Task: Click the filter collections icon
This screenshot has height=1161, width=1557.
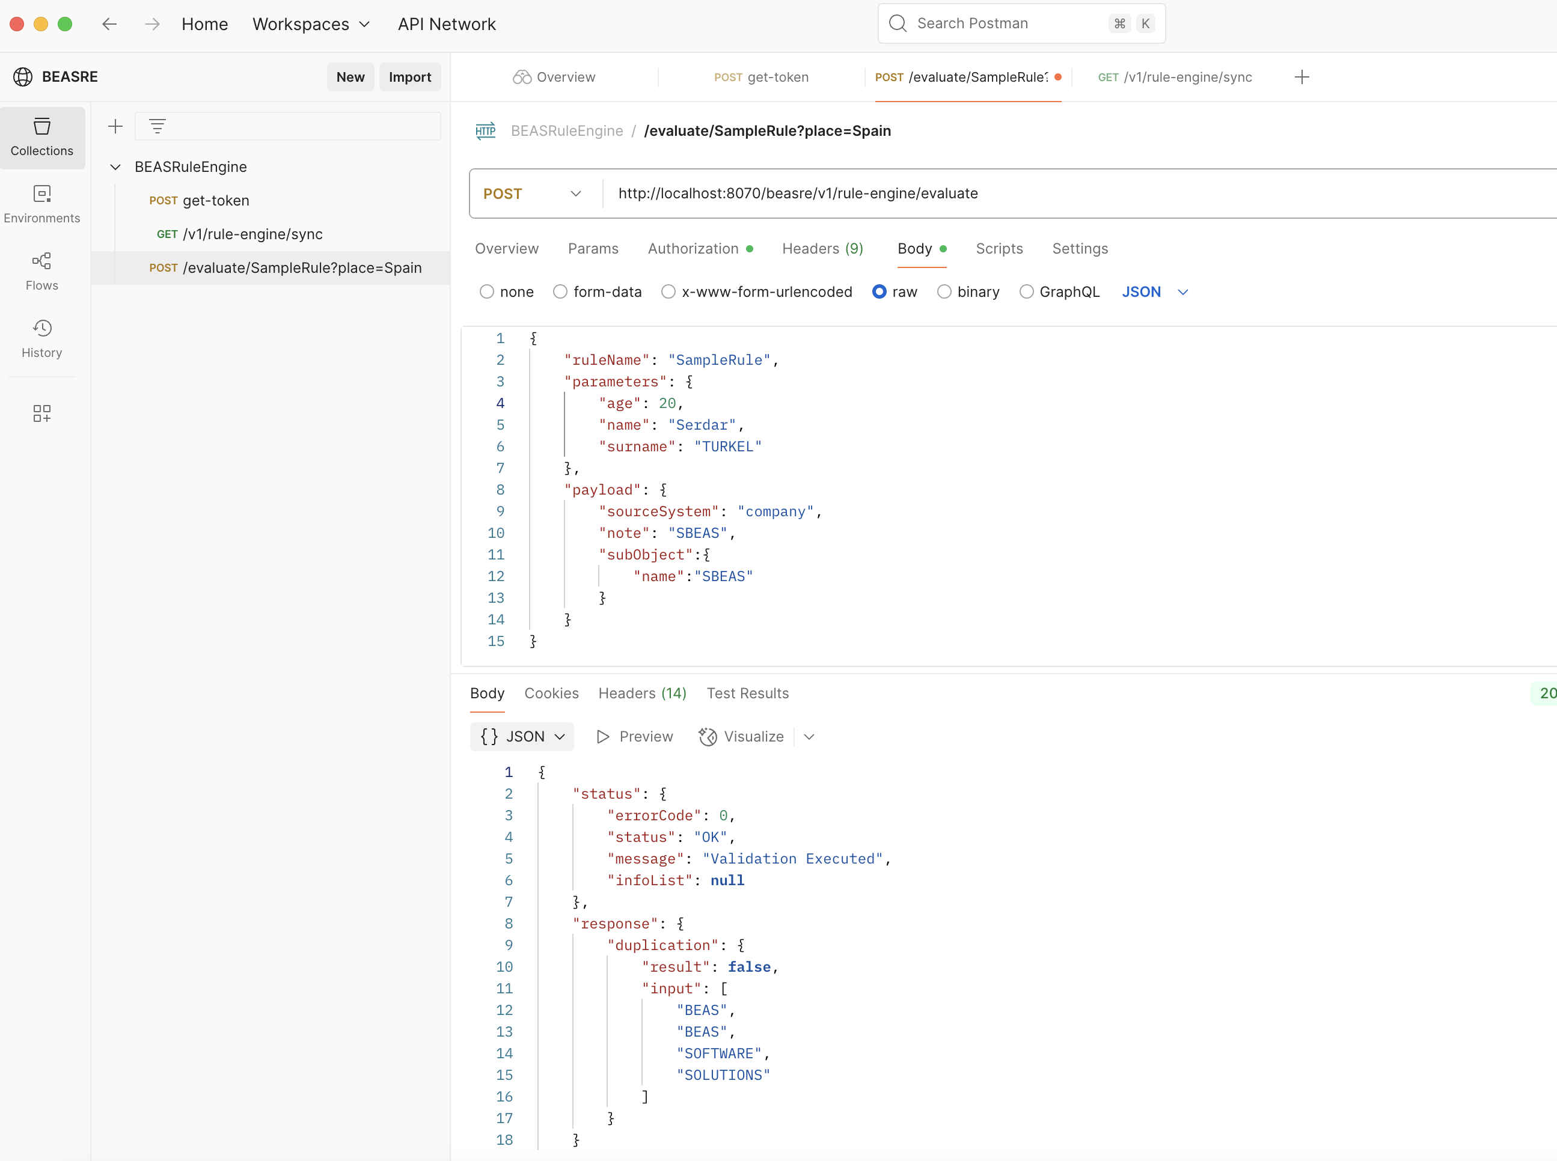Action: [158, 127]
